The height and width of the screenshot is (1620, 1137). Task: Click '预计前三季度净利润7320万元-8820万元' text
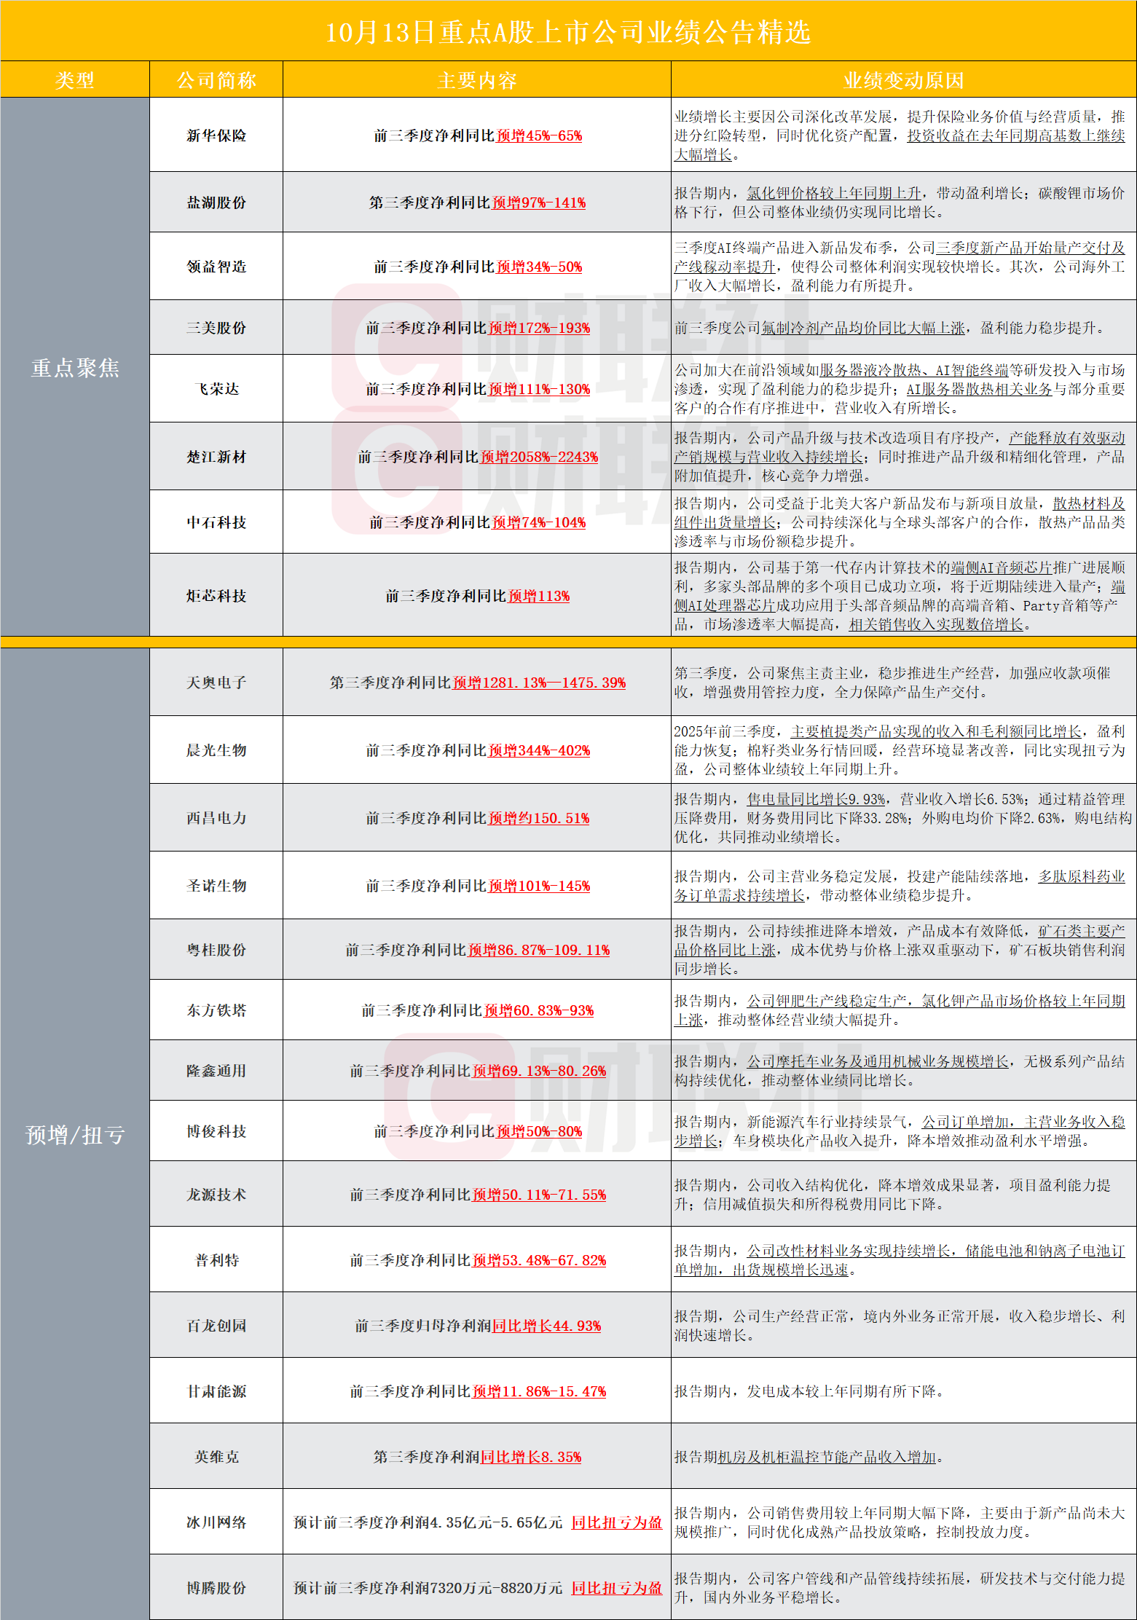(x=428, y=1588)
